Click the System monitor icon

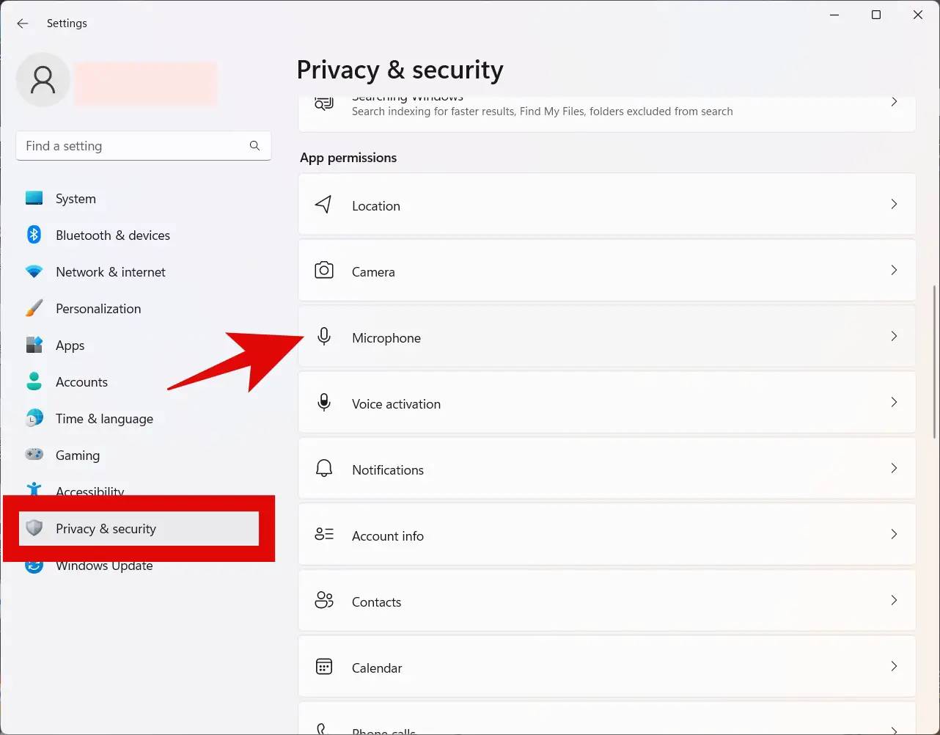coord(34,199)
